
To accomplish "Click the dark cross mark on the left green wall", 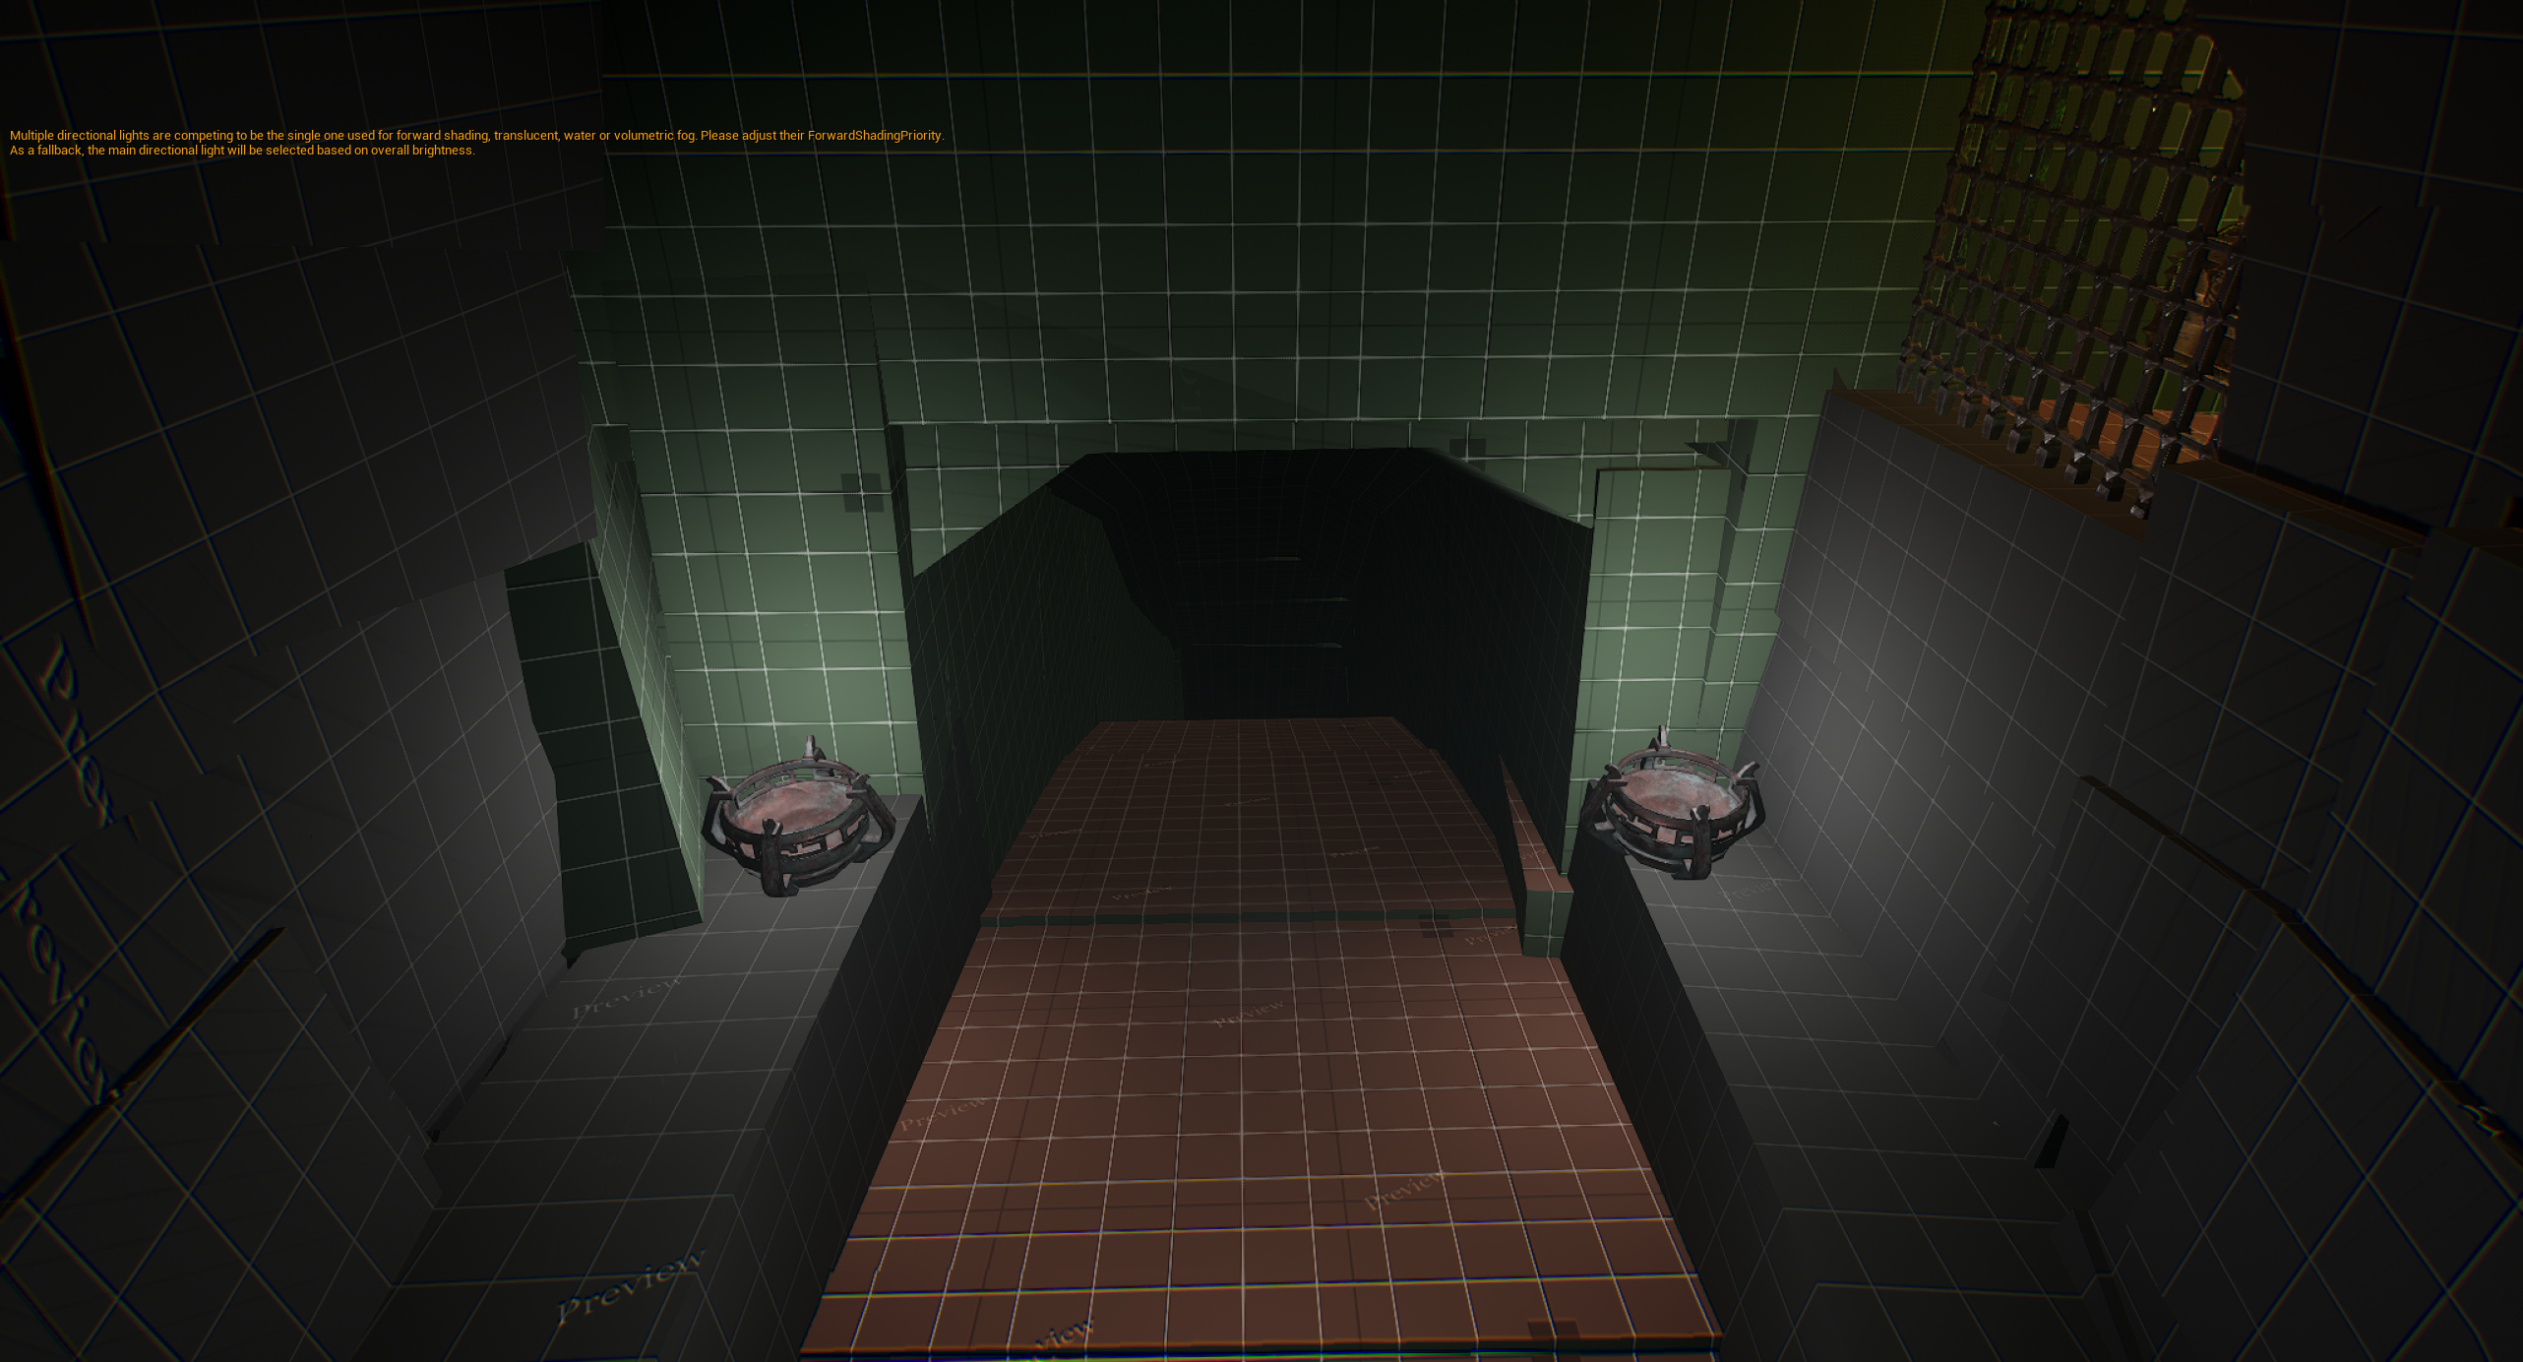I will pos(862,493).
